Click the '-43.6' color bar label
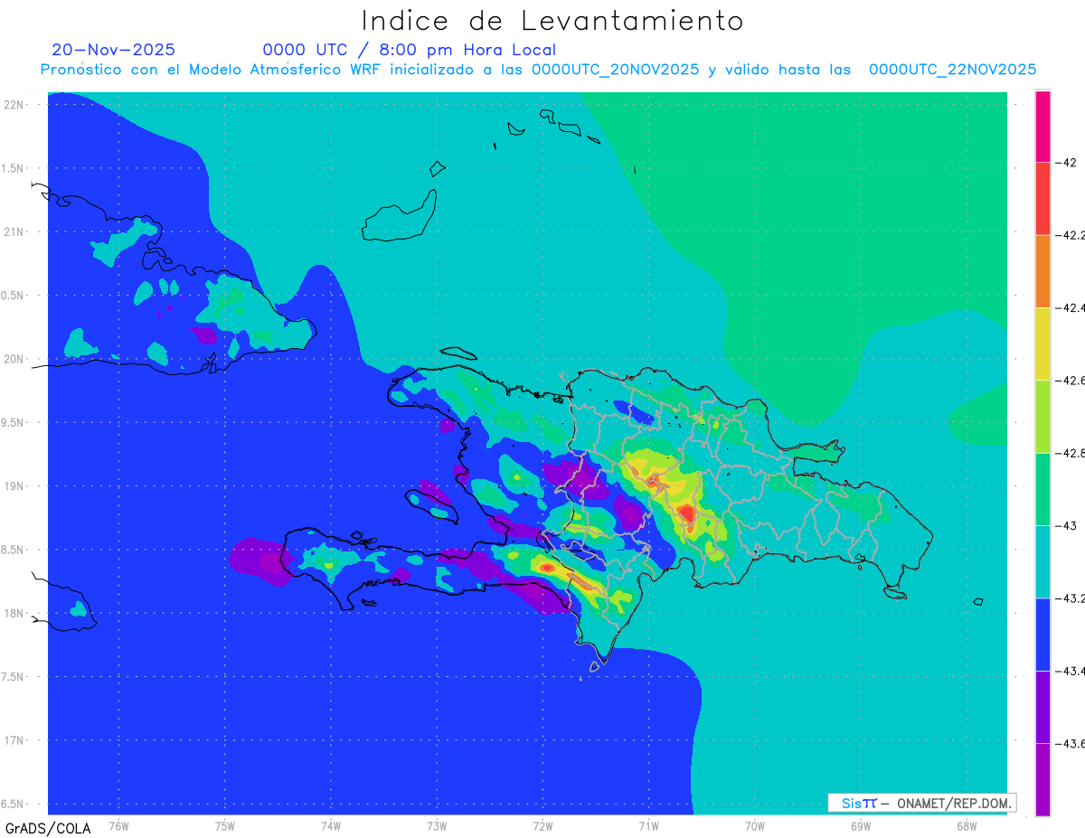The width and height of the screenshot is (1085, 838). tap(1071, 743)
